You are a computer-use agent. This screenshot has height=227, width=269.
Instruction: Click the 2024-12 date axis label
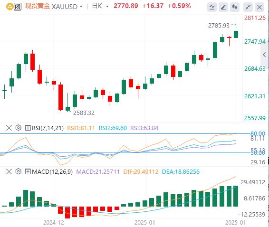tap(54, 223)
